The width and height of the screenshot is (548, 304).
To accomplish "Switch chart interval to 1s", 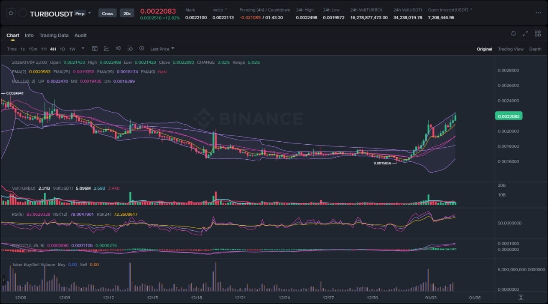I will pyautogui.click(x=23, y=49).
